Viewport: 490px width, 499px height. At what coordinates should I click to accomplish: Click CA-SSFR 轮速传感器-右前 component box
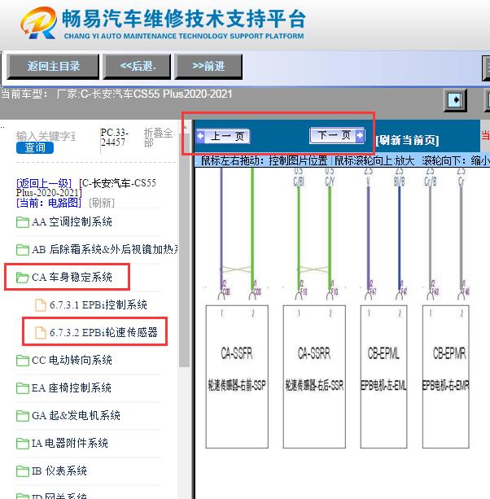(x=237, y=377)
